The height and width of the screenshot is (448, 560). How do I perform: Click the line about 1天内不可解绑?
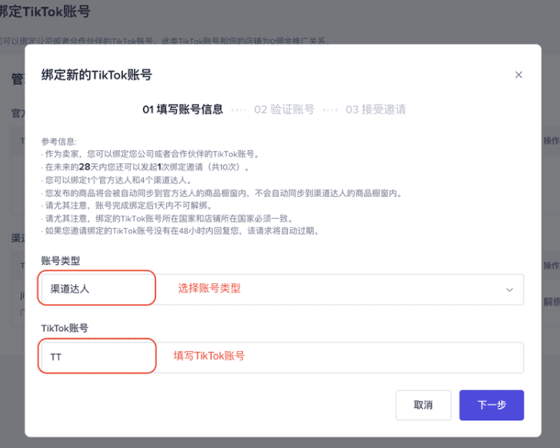pos(127,206)
